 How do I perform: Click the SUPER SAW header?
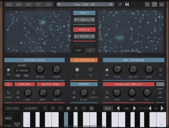coord(34,60)
